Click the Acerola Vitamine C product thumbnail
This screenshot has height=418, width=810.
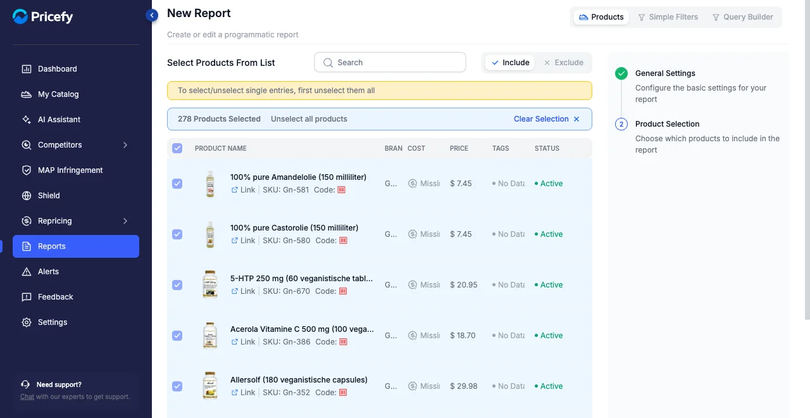(210, 336)
